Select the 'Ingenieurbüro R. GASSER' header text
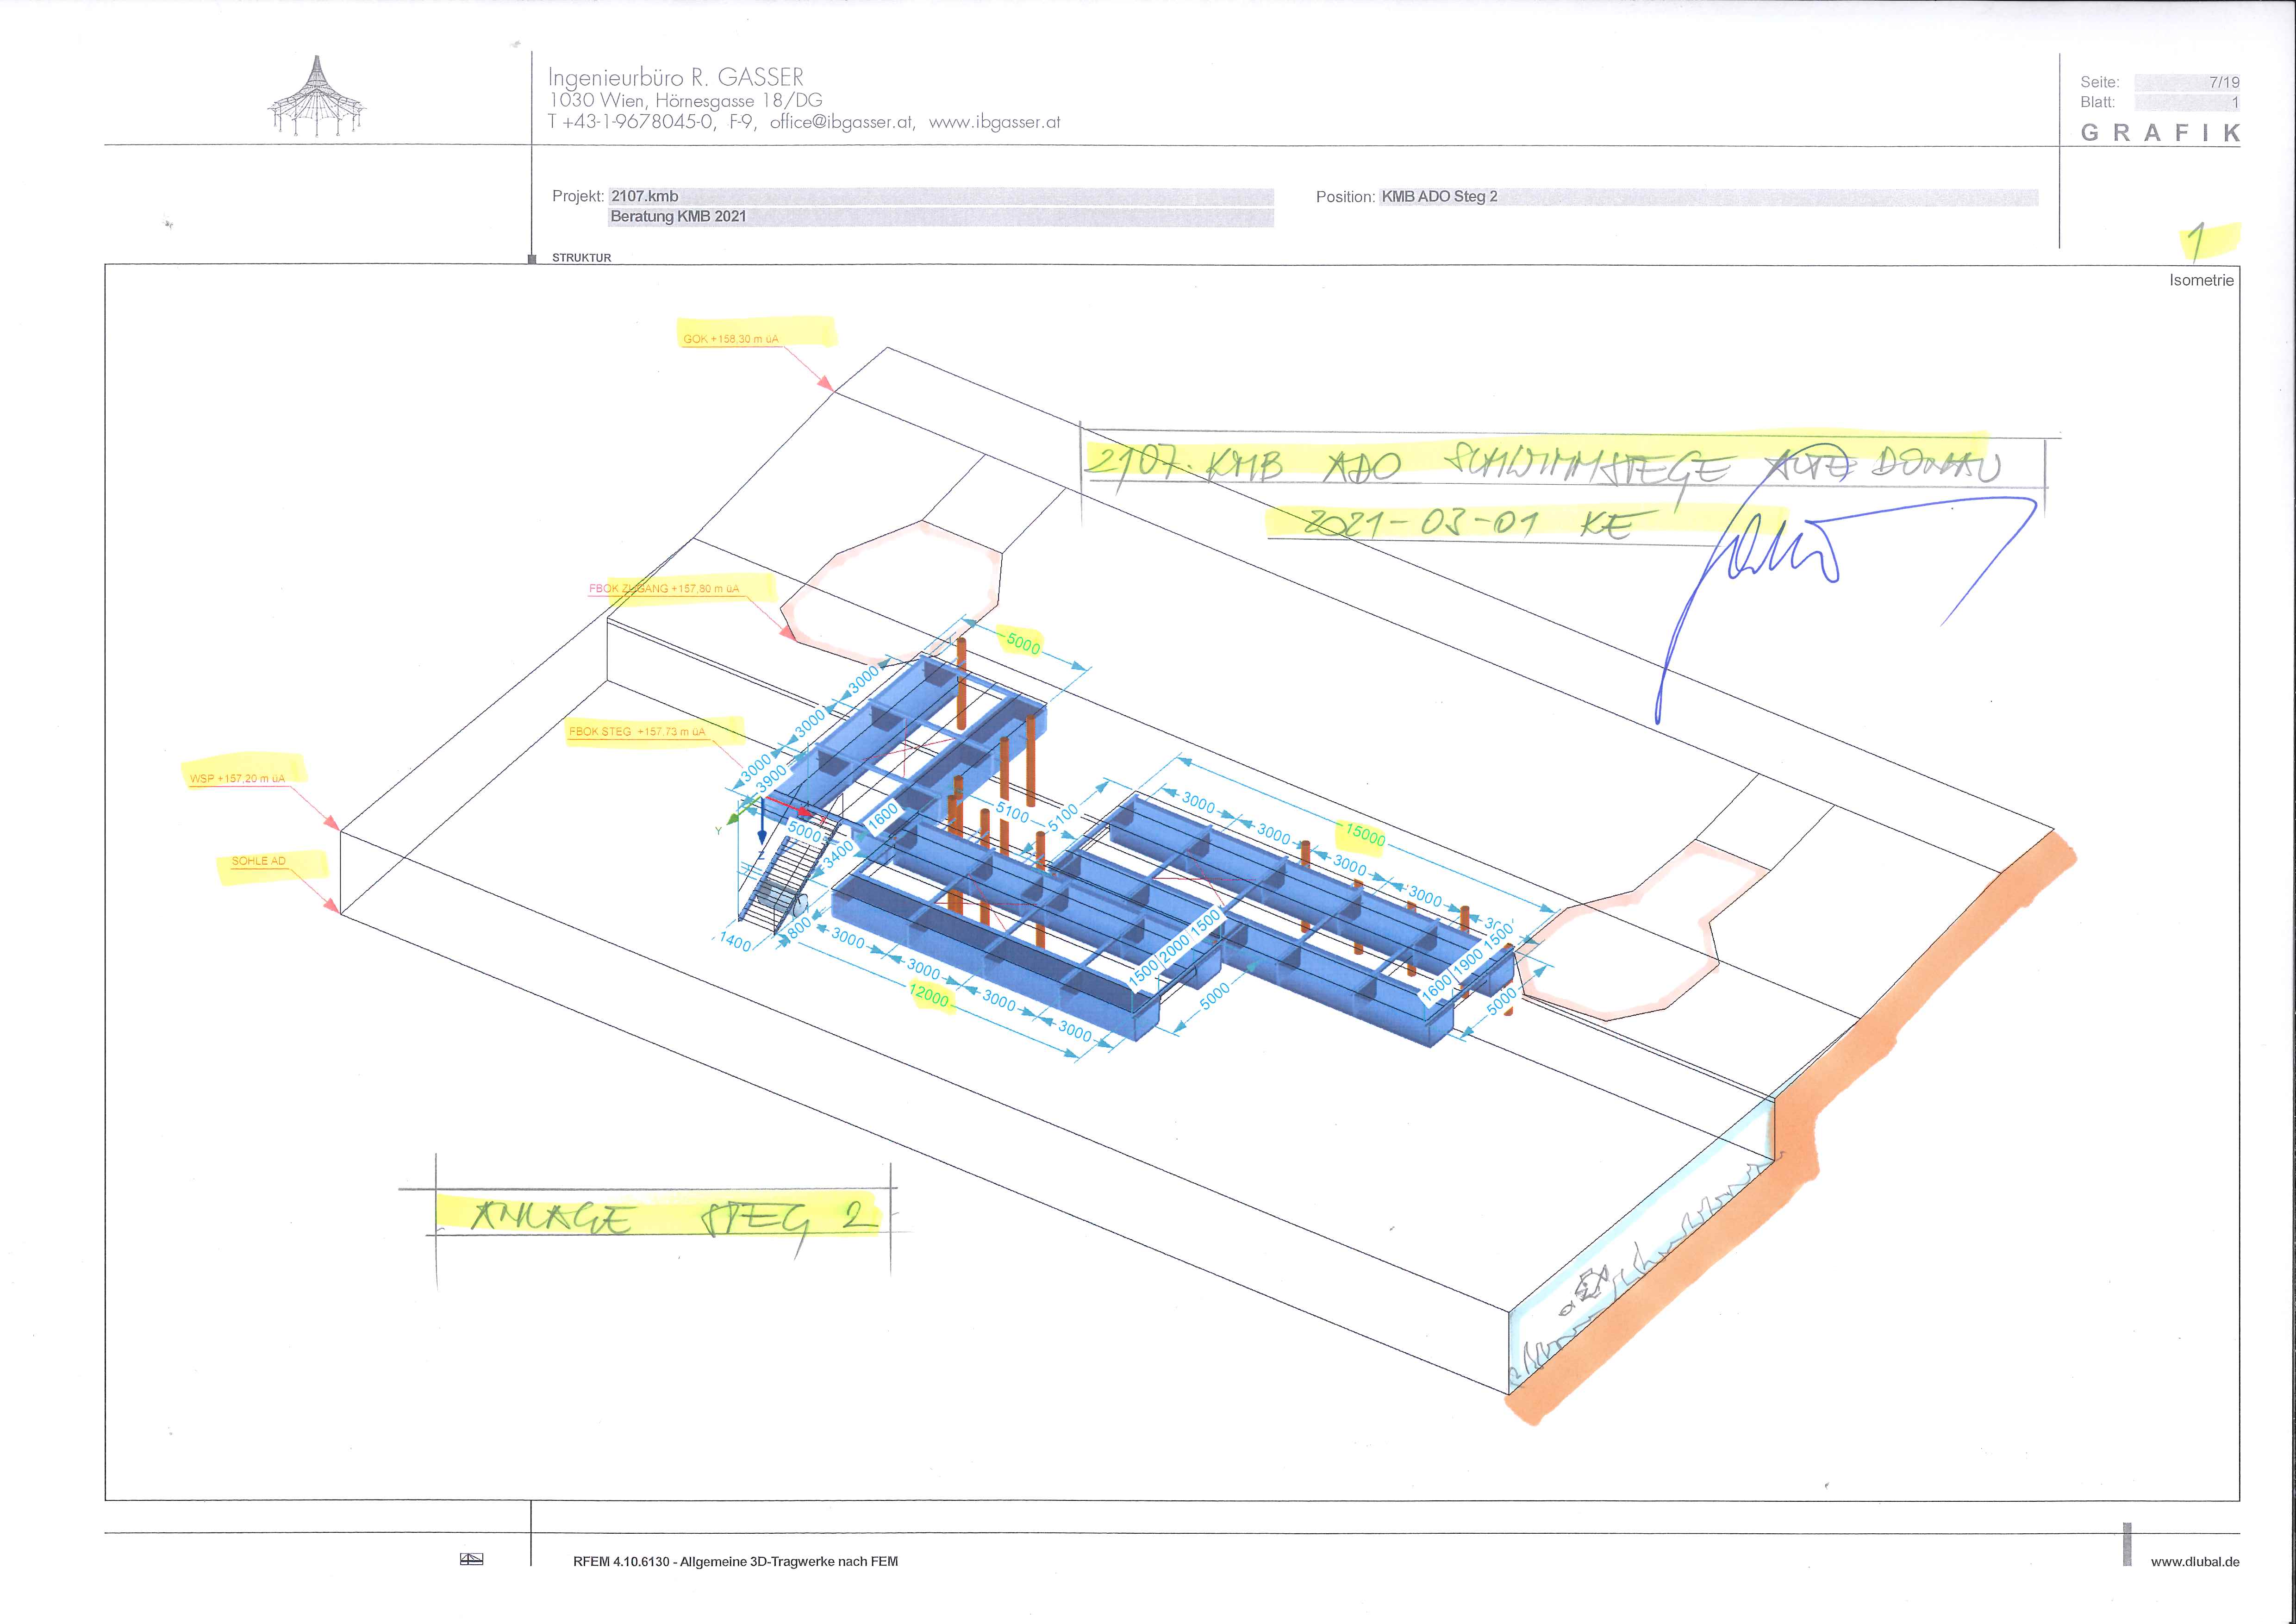 tap(676, 77)
